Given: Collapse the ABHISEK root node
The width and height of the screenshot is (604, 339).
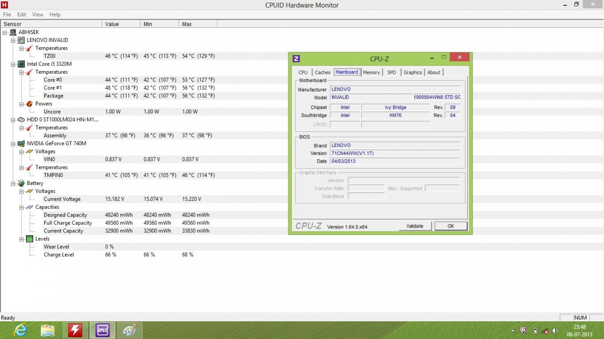Looking at the screenshot, I should coord(5,32).
